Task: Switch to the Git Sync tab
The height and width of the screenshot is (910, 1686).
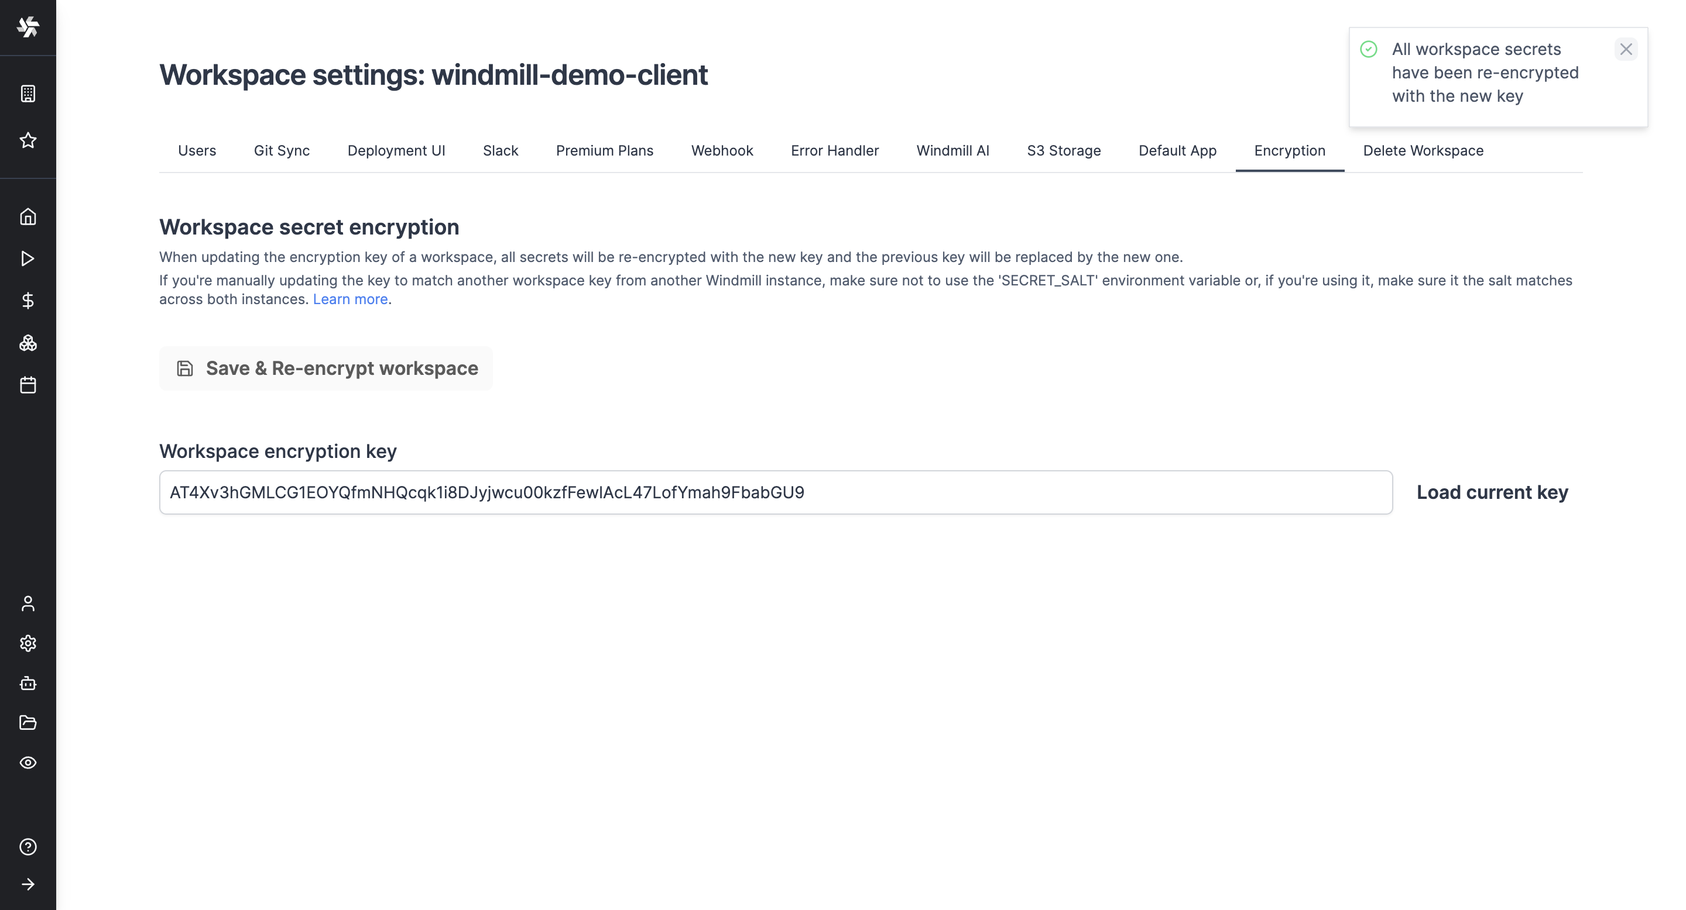Action: [x=282, y=150]
